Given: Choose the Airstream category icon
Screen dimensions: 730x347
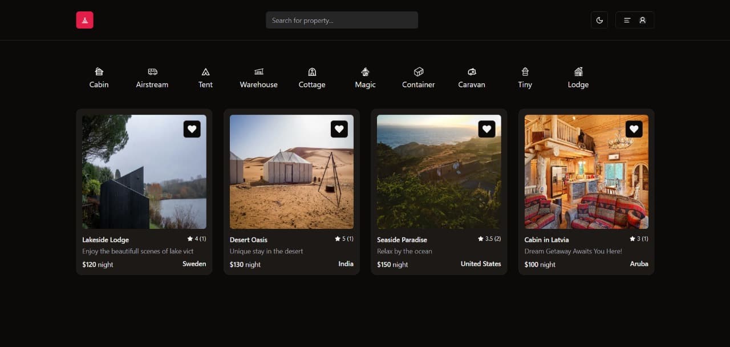Looking at the screenshot, I should (x=152, y=72).
